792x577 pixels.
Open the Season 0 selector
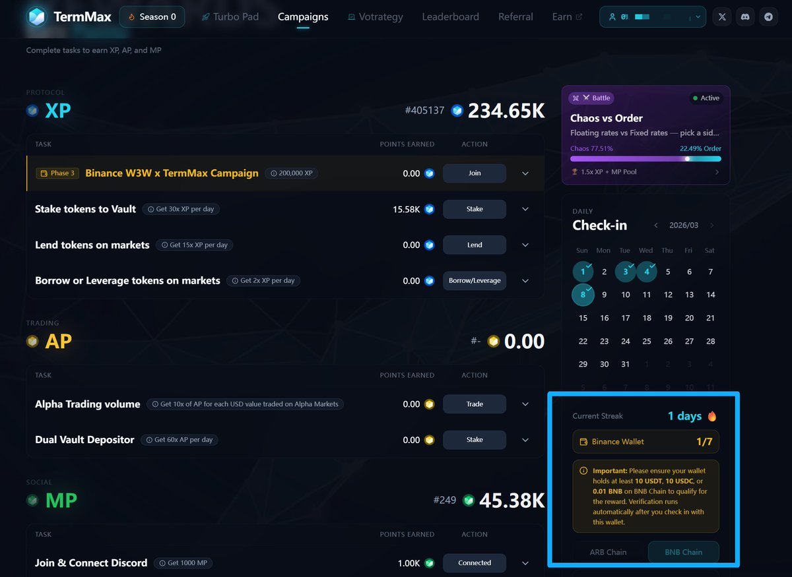point(152,17)
